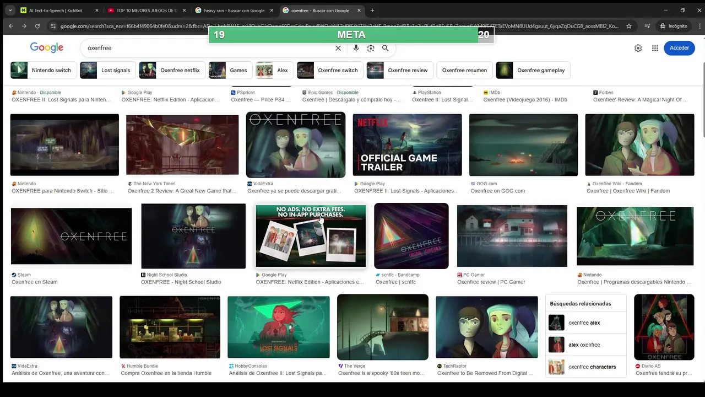Image resolution: width=705 pixels, height=397 pixels.
Task: Open Bandcamp Oxenfree scntfc soundtrack image
Action: click(x=411, y=236)
